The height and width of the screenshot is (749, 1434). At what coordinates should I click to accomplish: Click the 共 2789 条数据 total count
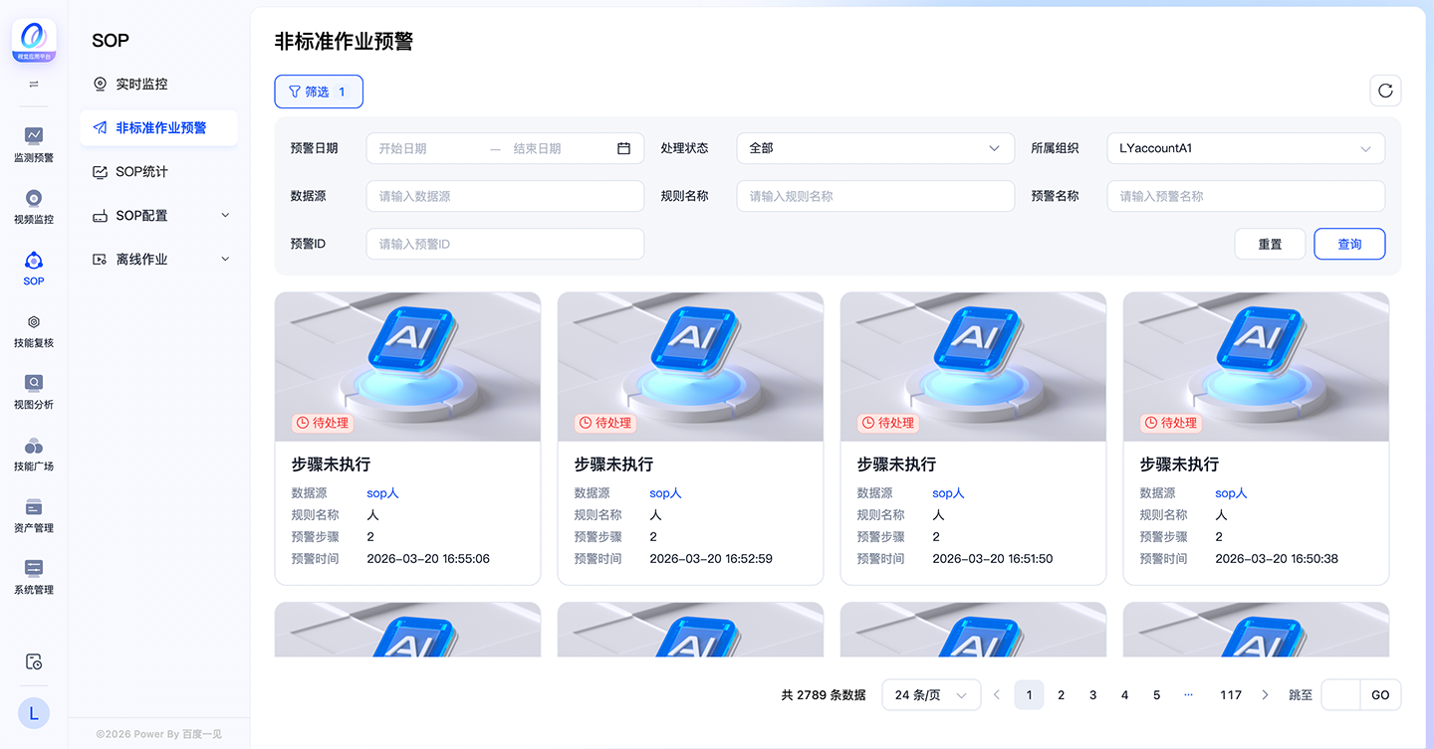pos(824,695)
